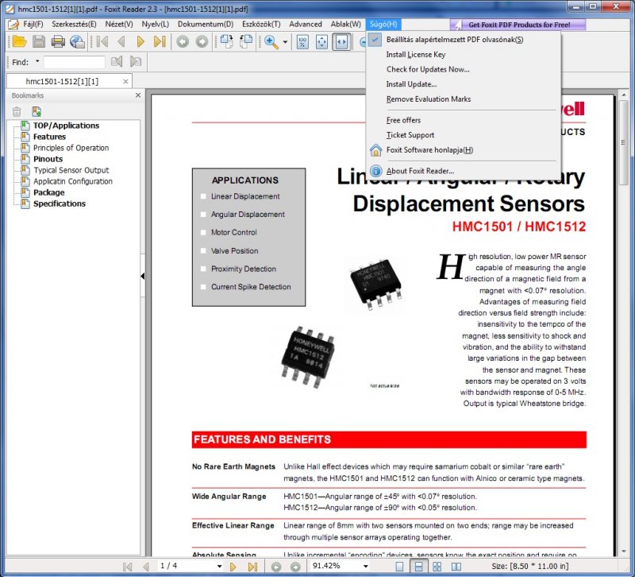Open the Find options dropdown
635x577 pixels.
37,62
